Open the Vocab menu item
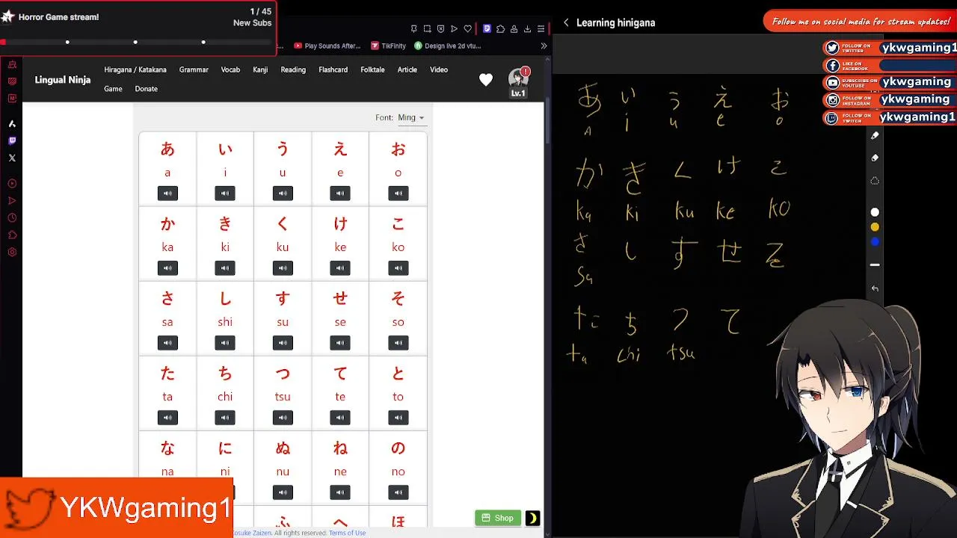 230,69
